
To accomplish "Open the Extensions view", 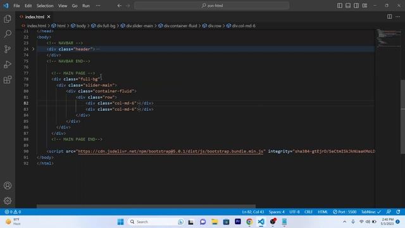I will pyautogui.click(x=8, y=80).
